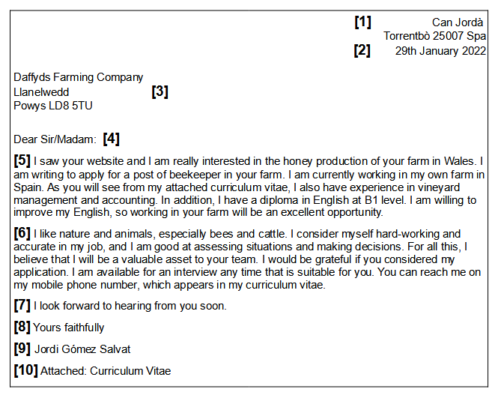
Task: Click the "Dear Sir/Madam:" salutation
Action: 55,139
